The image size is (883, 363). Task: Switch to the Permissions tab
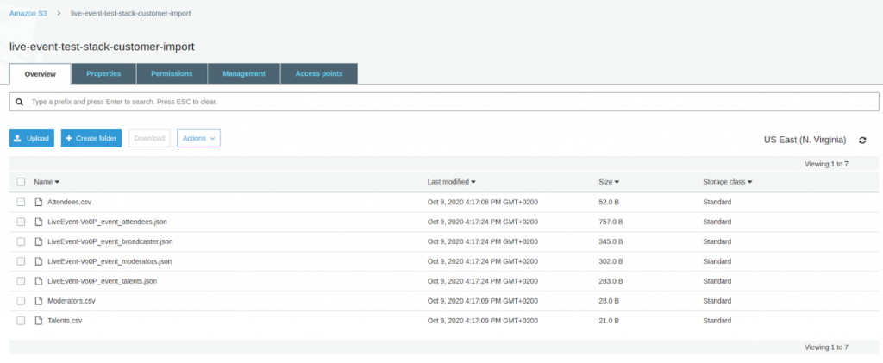click(x=172, y=74)
